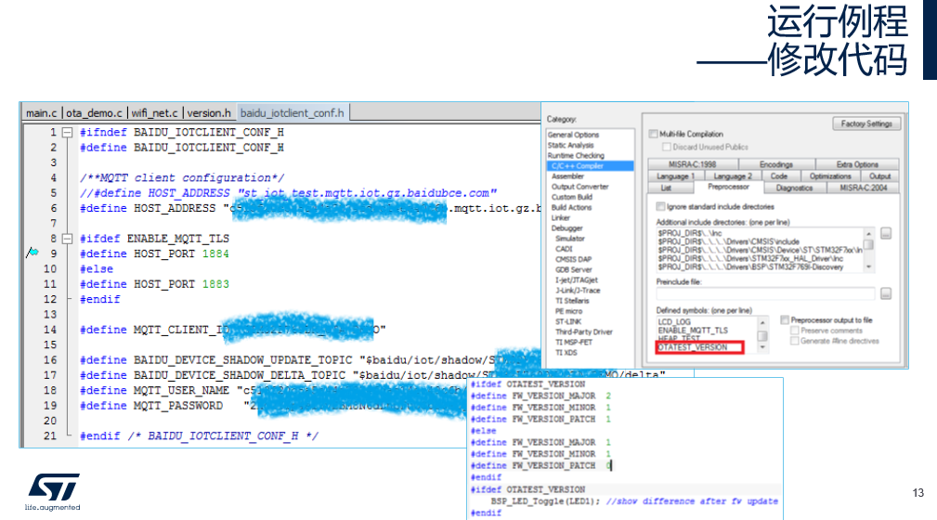The width and height of the screenshot is (937, 520).
Task: Toggle Discard Unused Publics checkbox
Action: (666, 147)
